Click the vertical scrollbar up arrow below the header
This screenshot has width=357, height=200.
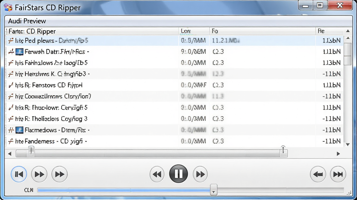point(348,38)
